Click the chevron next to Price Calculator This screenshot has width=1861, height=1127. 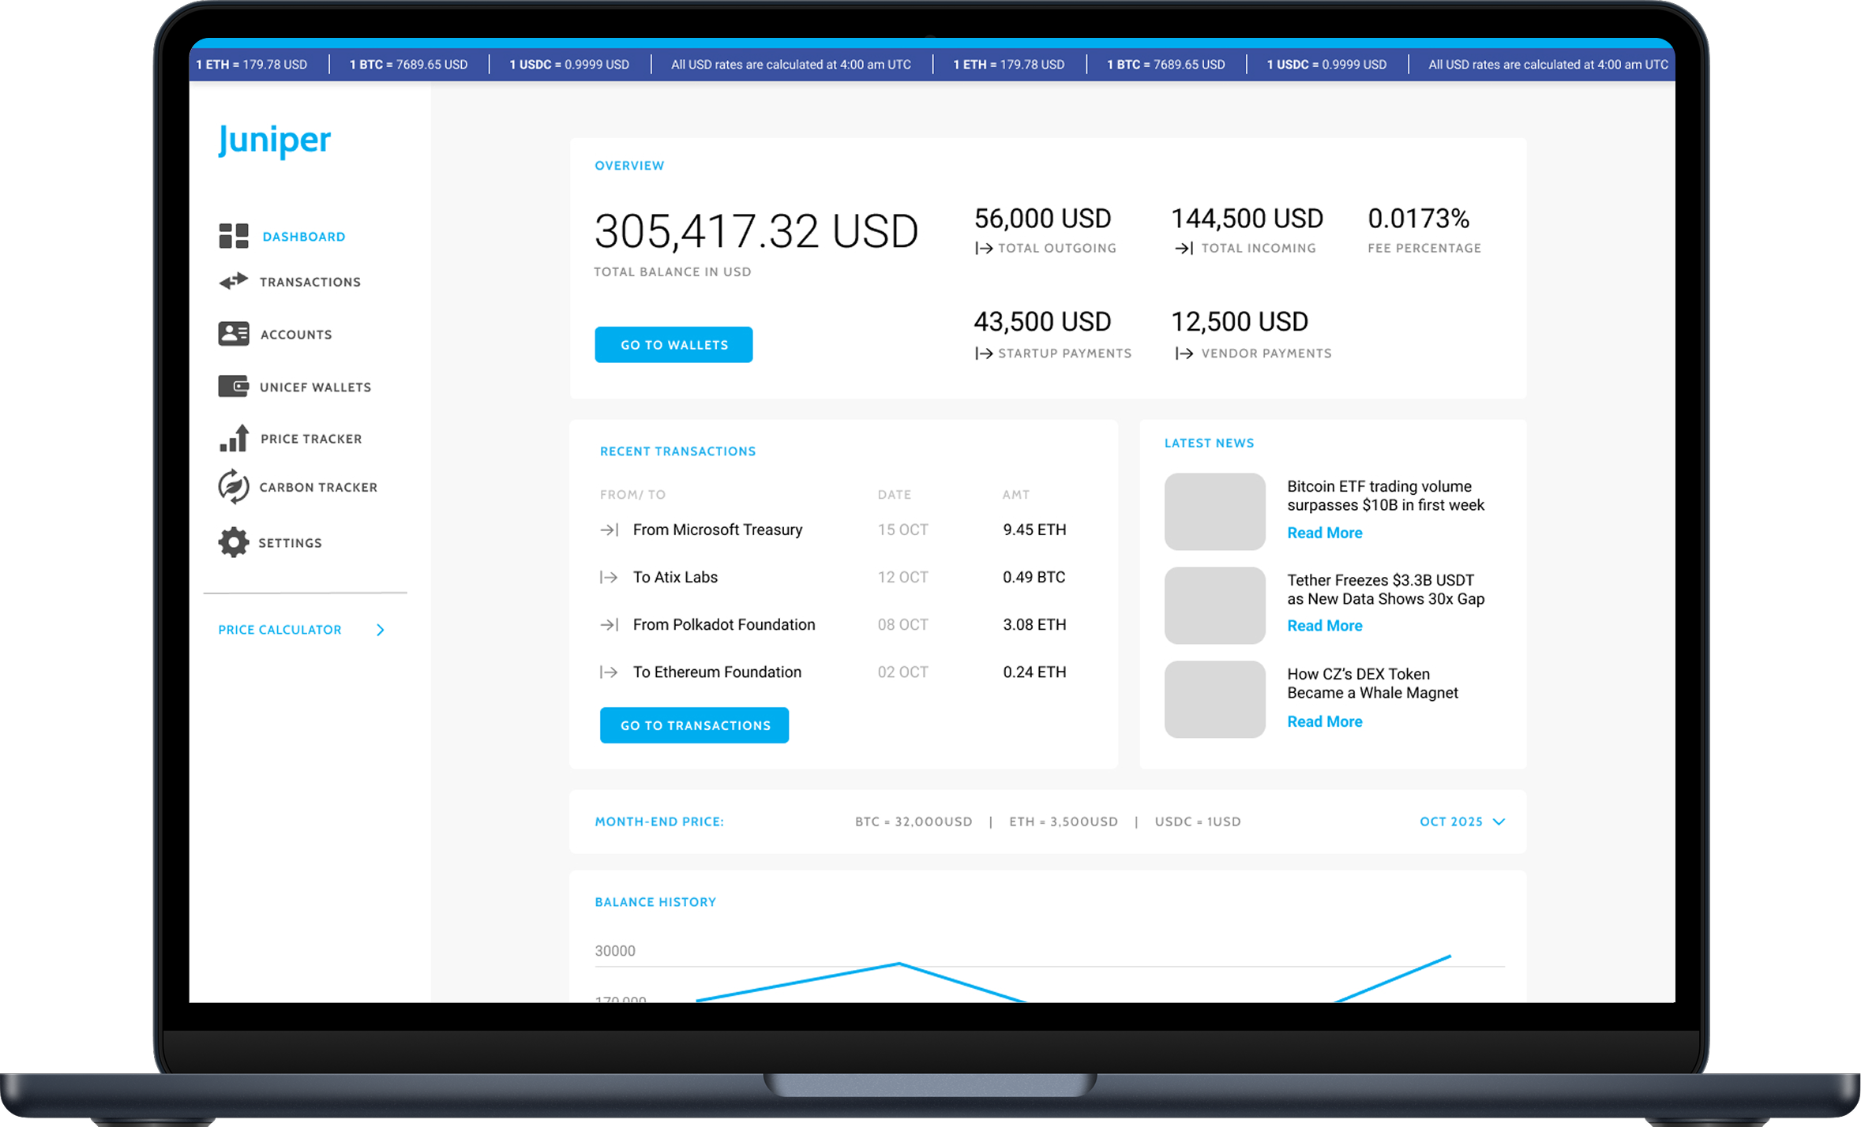click(380, 629)
